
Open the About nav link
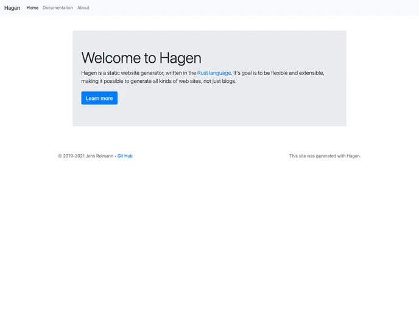(83, 8)
